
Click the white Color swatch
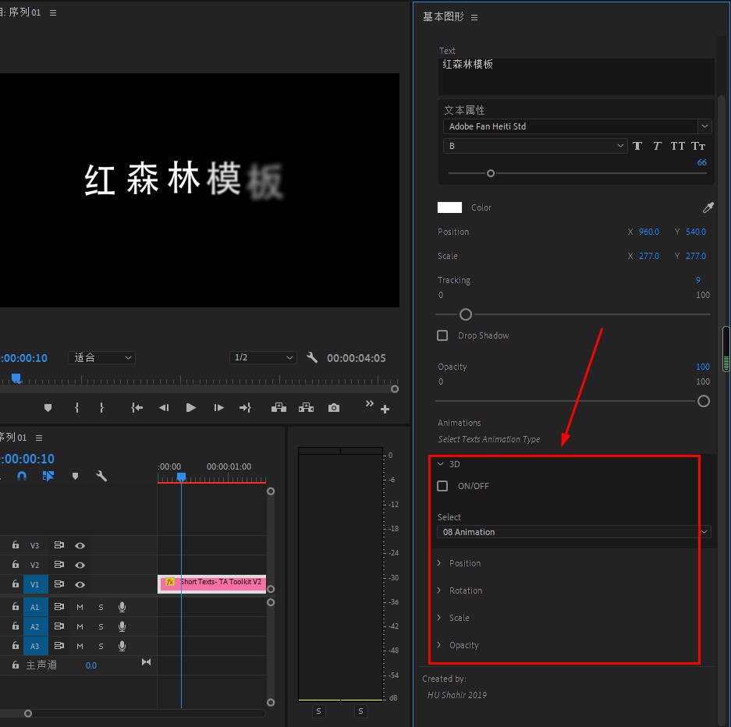[449, 207]
